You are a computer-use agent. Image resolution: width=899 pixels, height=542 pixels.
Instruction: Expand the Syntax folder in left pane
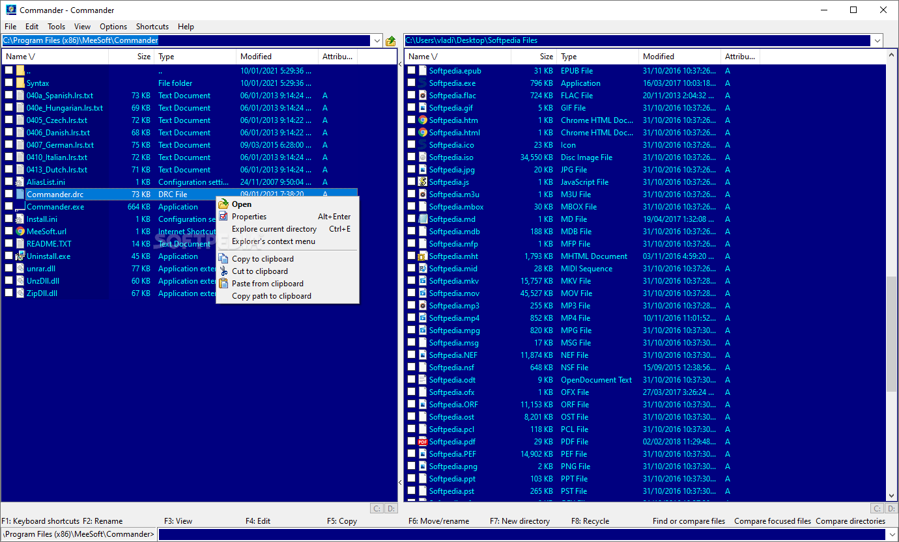[37, 83]
